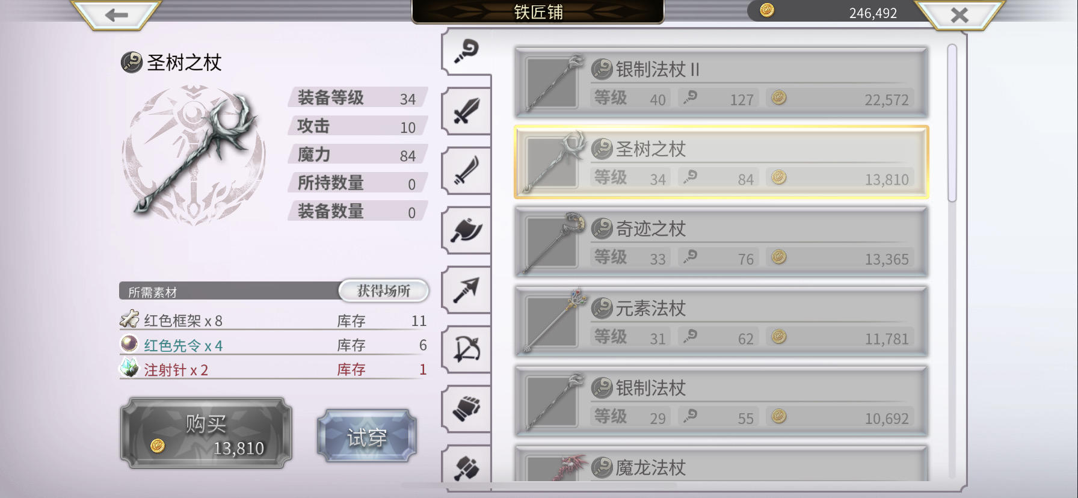The height and width of the screenshot is (498, 1078).
Task: Choose 元素法杖 list entry
Action: tap(721, 322)
